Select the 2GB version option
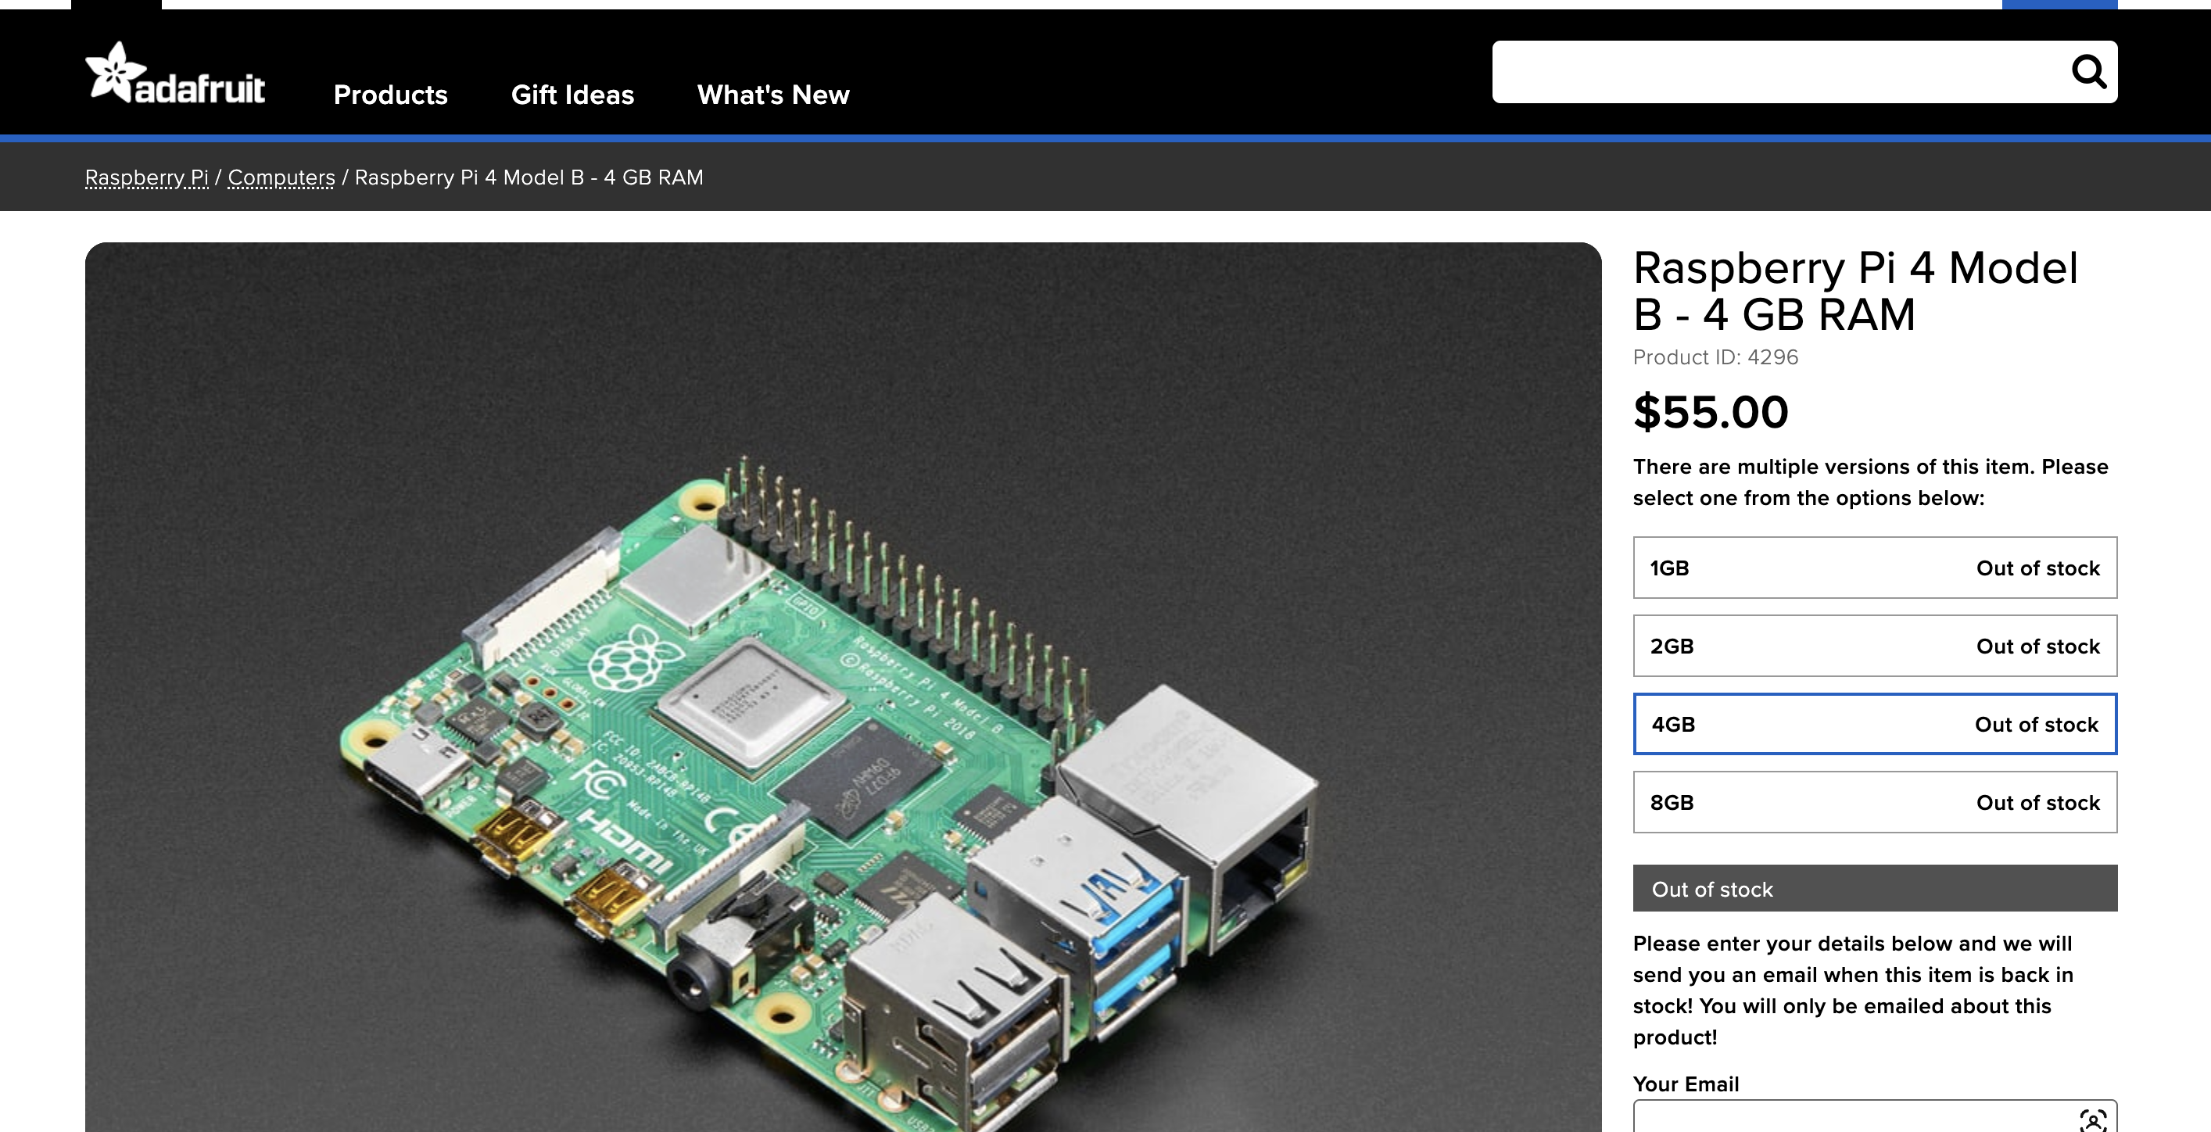 pyautogui.click(x=1875, y=647)
